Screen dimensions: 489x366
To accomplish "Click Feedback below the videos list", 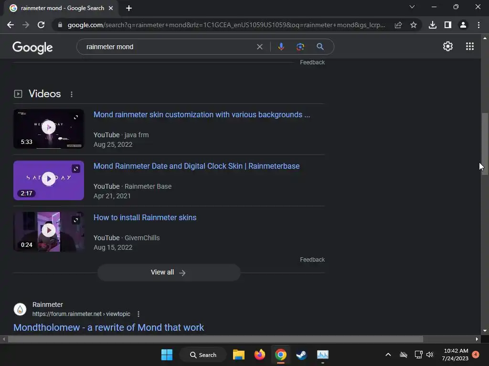I will point(312,260).
